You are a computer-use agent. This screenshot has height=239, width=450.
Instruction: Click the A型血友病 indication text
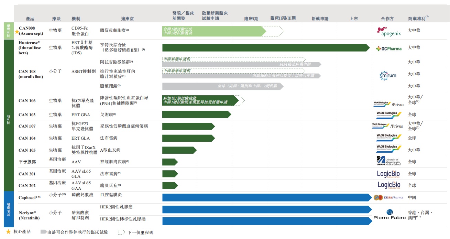110,150
